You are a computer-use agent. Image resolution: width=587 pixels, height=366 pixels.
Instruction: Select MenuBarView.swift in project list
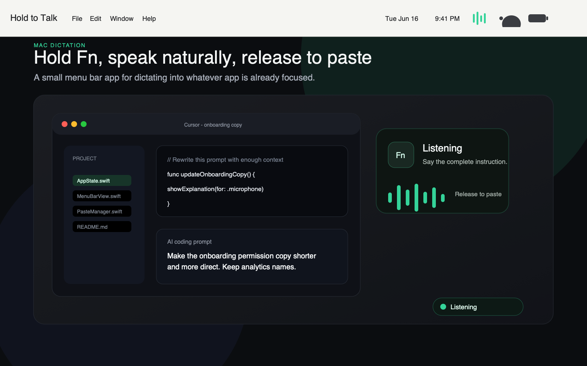click(102, 196)
